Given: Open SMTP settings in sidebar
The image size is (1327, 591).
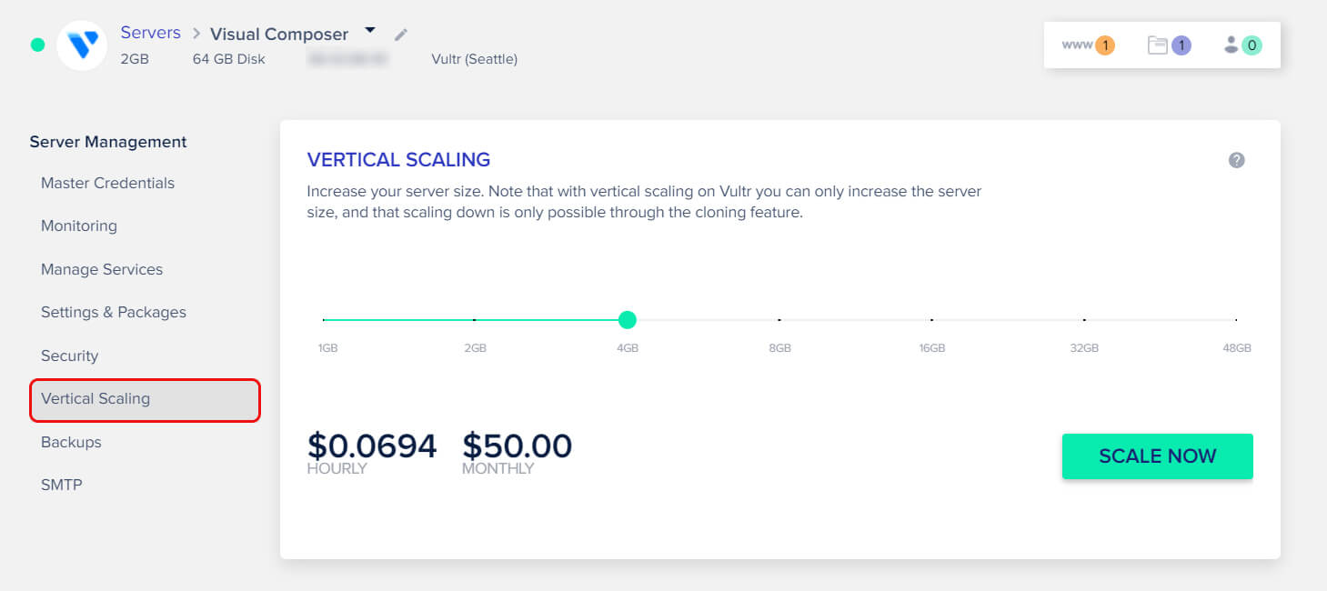Looking at the screenshot, I should (x=62, y=485).
